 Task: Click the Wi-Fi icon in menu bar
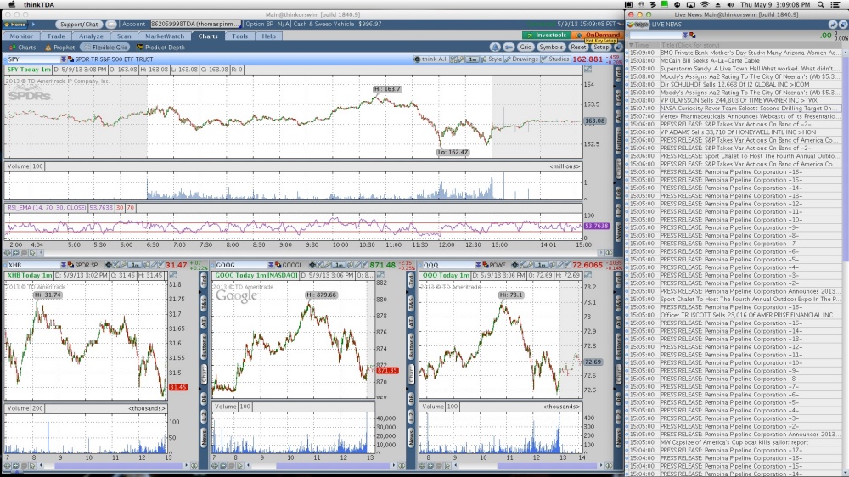(705, 4)
